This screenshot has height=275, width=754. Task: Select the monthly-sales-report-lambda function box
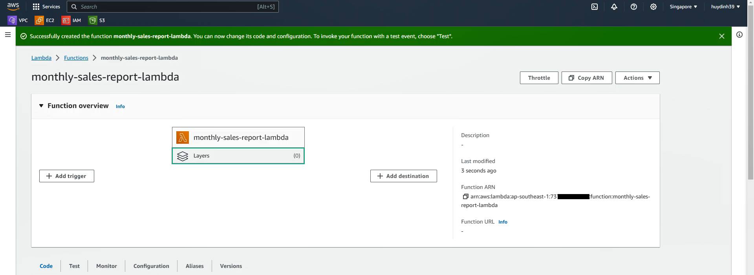coord(238,137)
